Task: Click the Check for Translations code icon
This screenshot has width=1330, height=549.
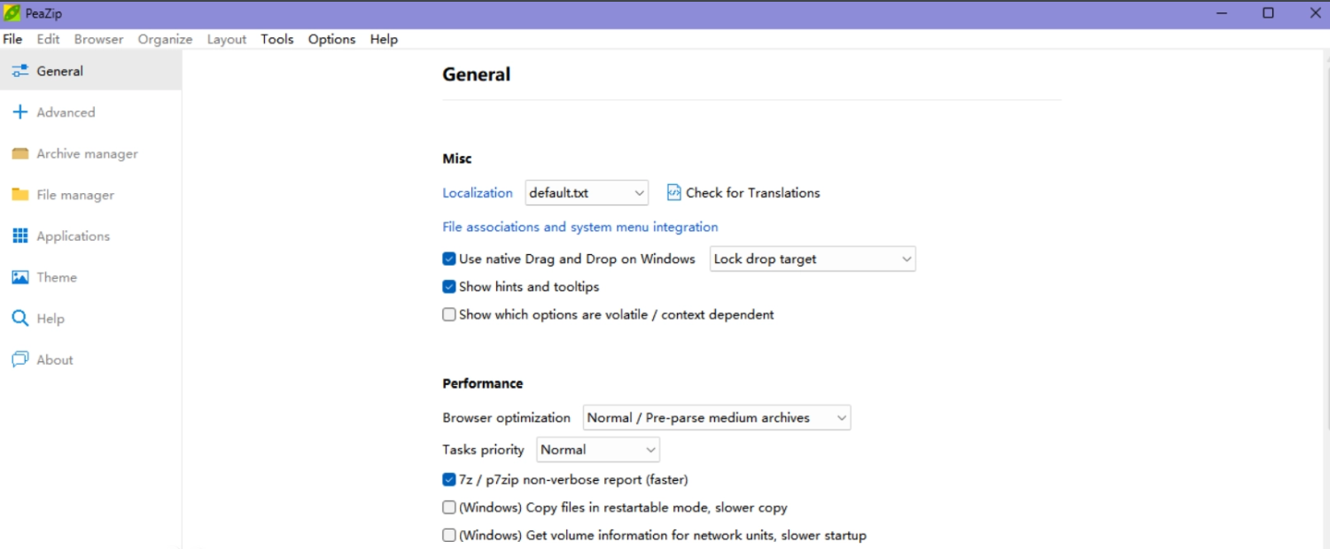Action: pos(673,192)
